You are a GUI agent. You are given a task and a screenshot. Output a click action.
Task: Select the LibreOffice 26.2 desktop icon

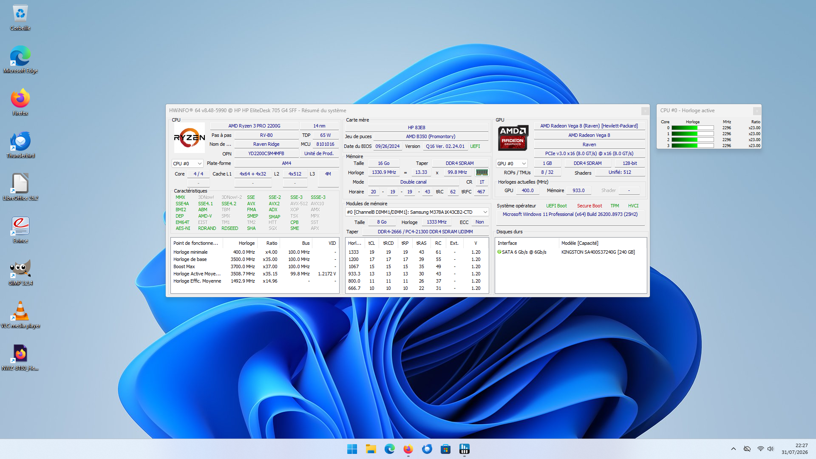(20, 187)
